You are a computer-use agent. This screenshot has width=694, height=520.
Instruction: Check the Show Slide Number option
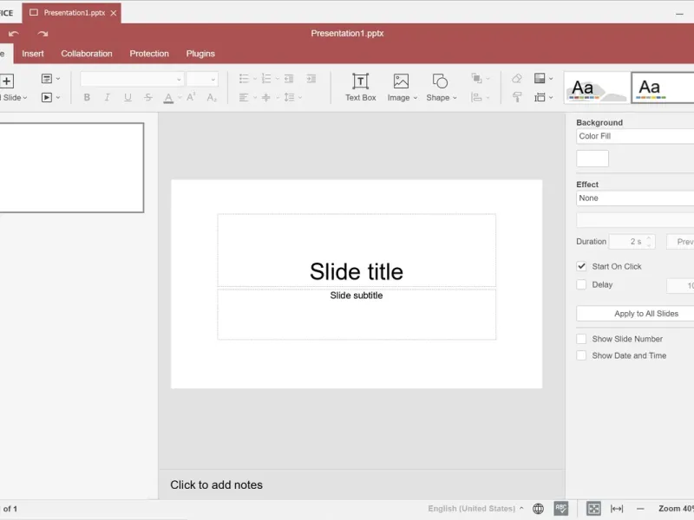click(581, 339)
